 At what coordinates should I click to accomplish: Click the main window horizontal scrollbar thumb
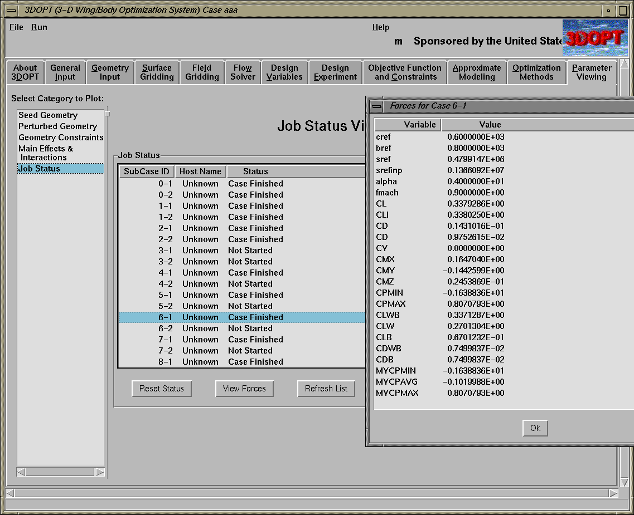pos(312,493)
